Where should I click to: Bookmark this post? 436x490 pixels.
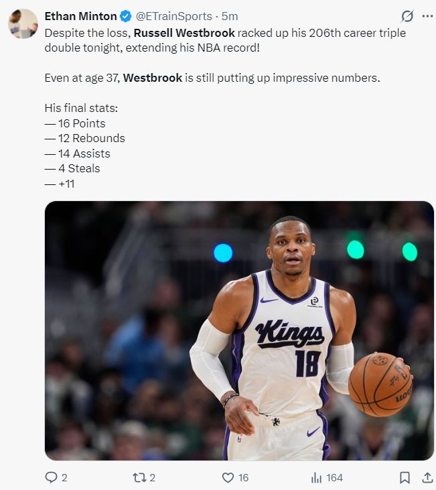(405, 477)
